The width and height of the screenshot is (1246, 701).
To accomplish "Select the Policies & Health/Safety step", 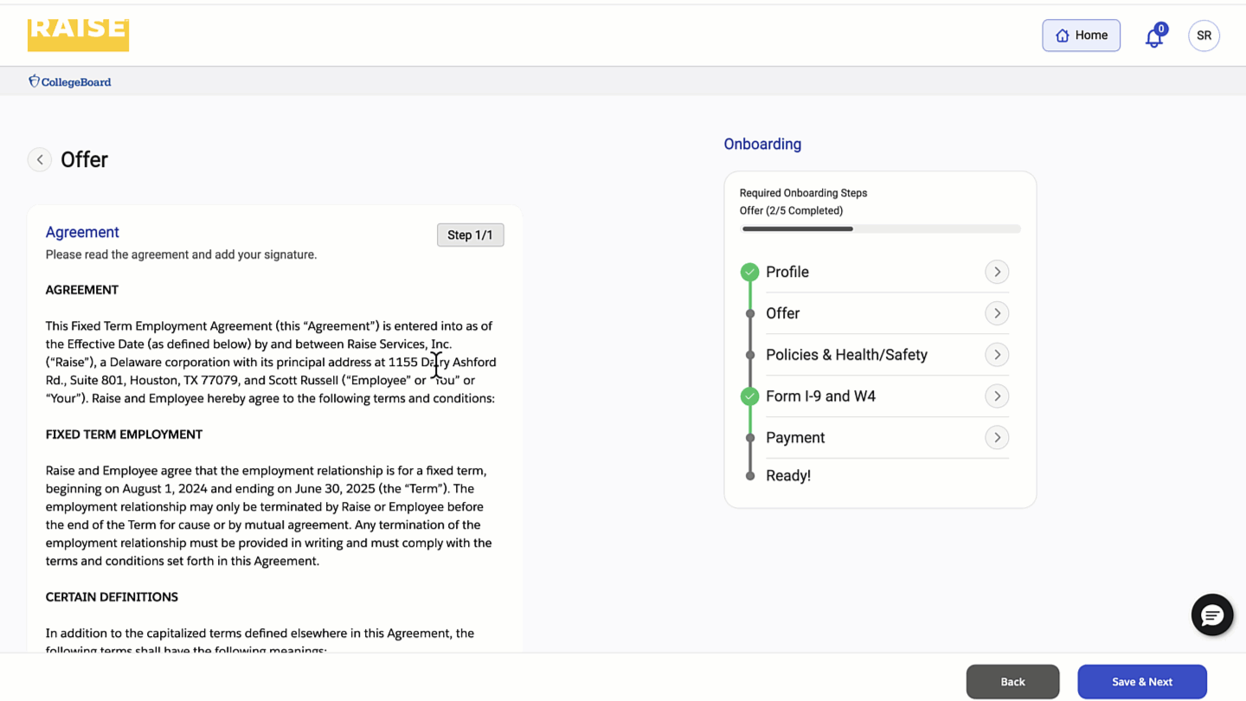I will click(x=845, y=355).
